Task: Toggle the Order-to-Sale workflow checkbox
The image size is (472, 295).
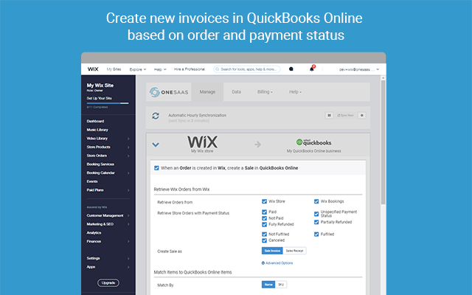Action: tap(156, 168)
